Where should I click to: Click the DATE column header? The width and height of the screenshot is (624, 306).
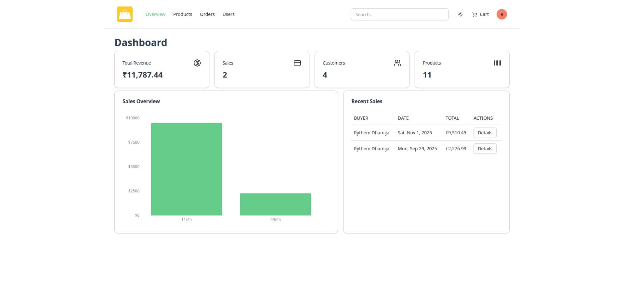pyautogui.click(x=403, y=118)
